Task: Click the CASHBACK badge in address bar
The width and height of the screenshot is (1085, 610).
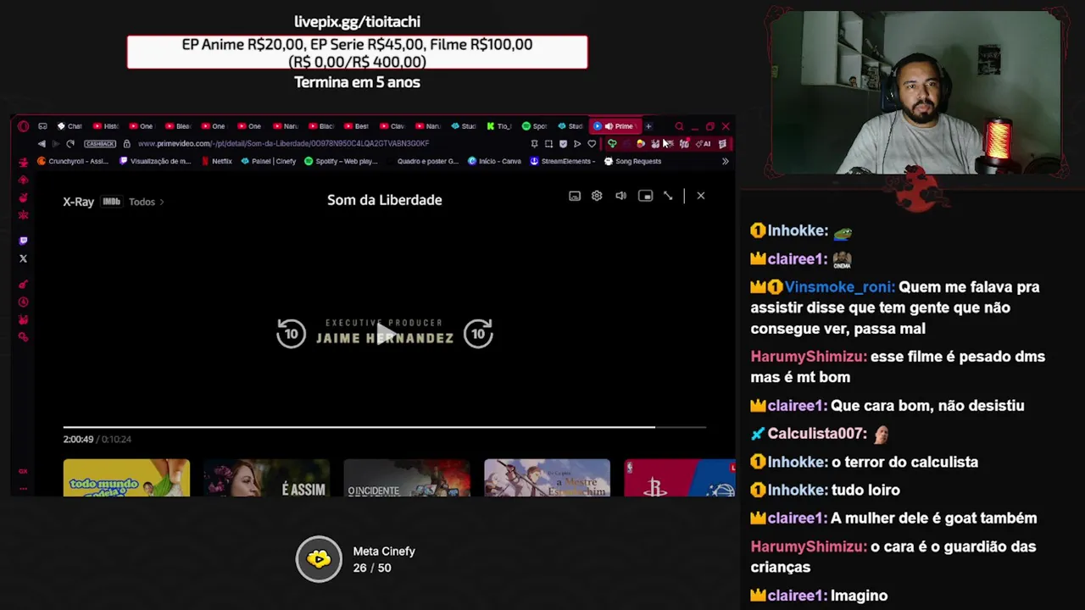Action: click(x=100, y=144)
